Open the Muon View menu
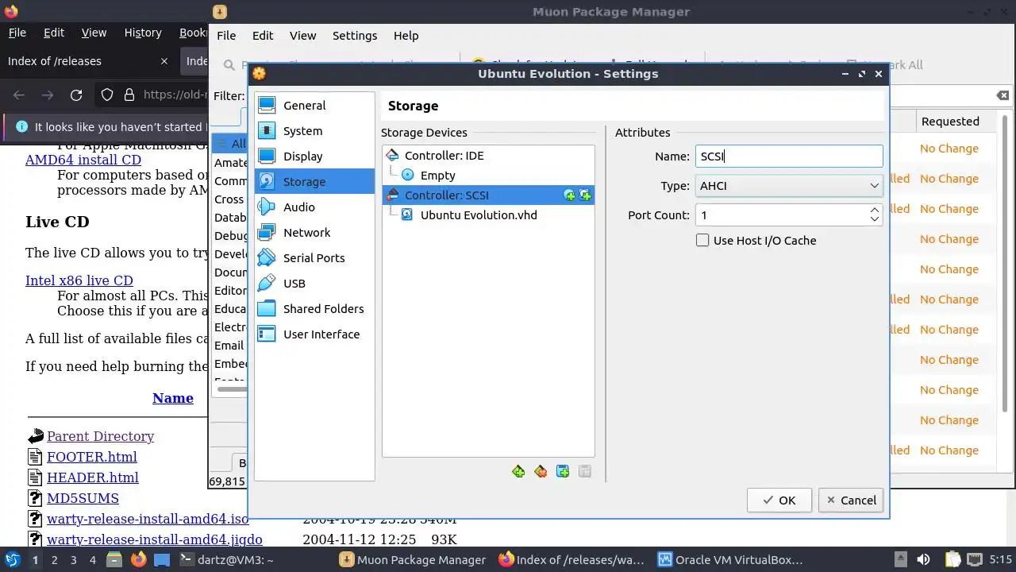Screen dimensions: 1016x572 (x=302, y=36)
